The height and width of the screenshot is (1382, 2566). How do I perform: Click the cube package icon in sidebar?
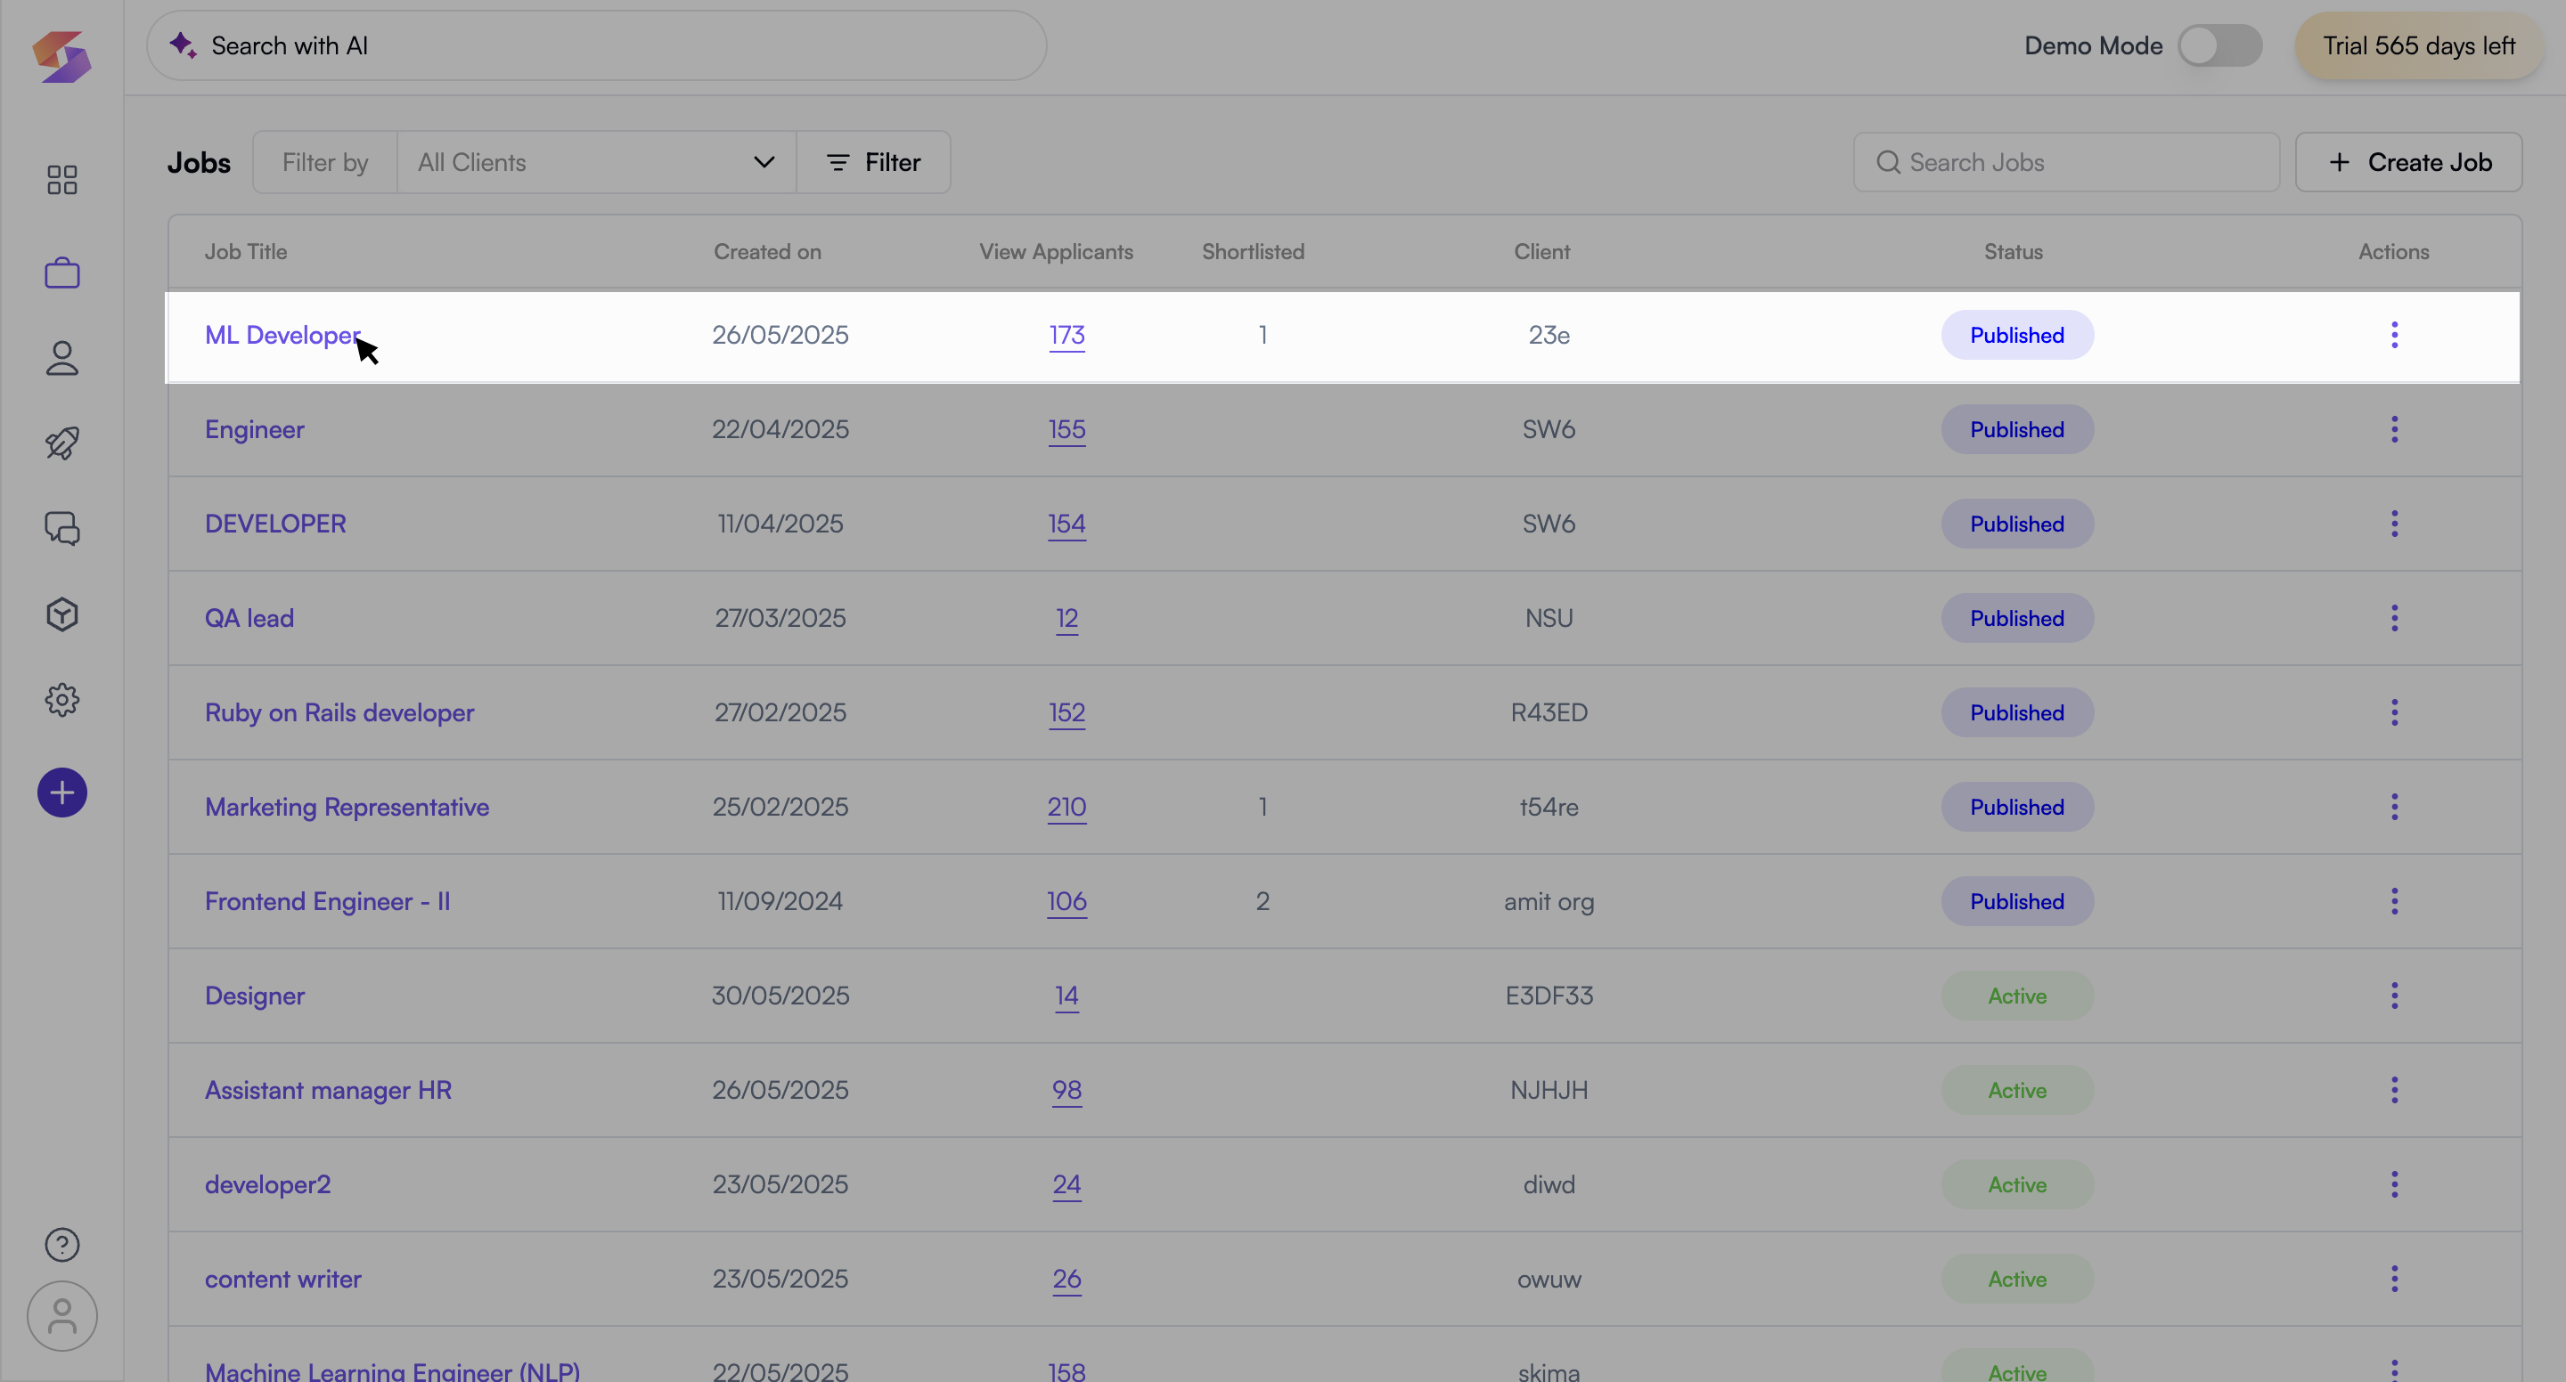[x=61, y=614]
